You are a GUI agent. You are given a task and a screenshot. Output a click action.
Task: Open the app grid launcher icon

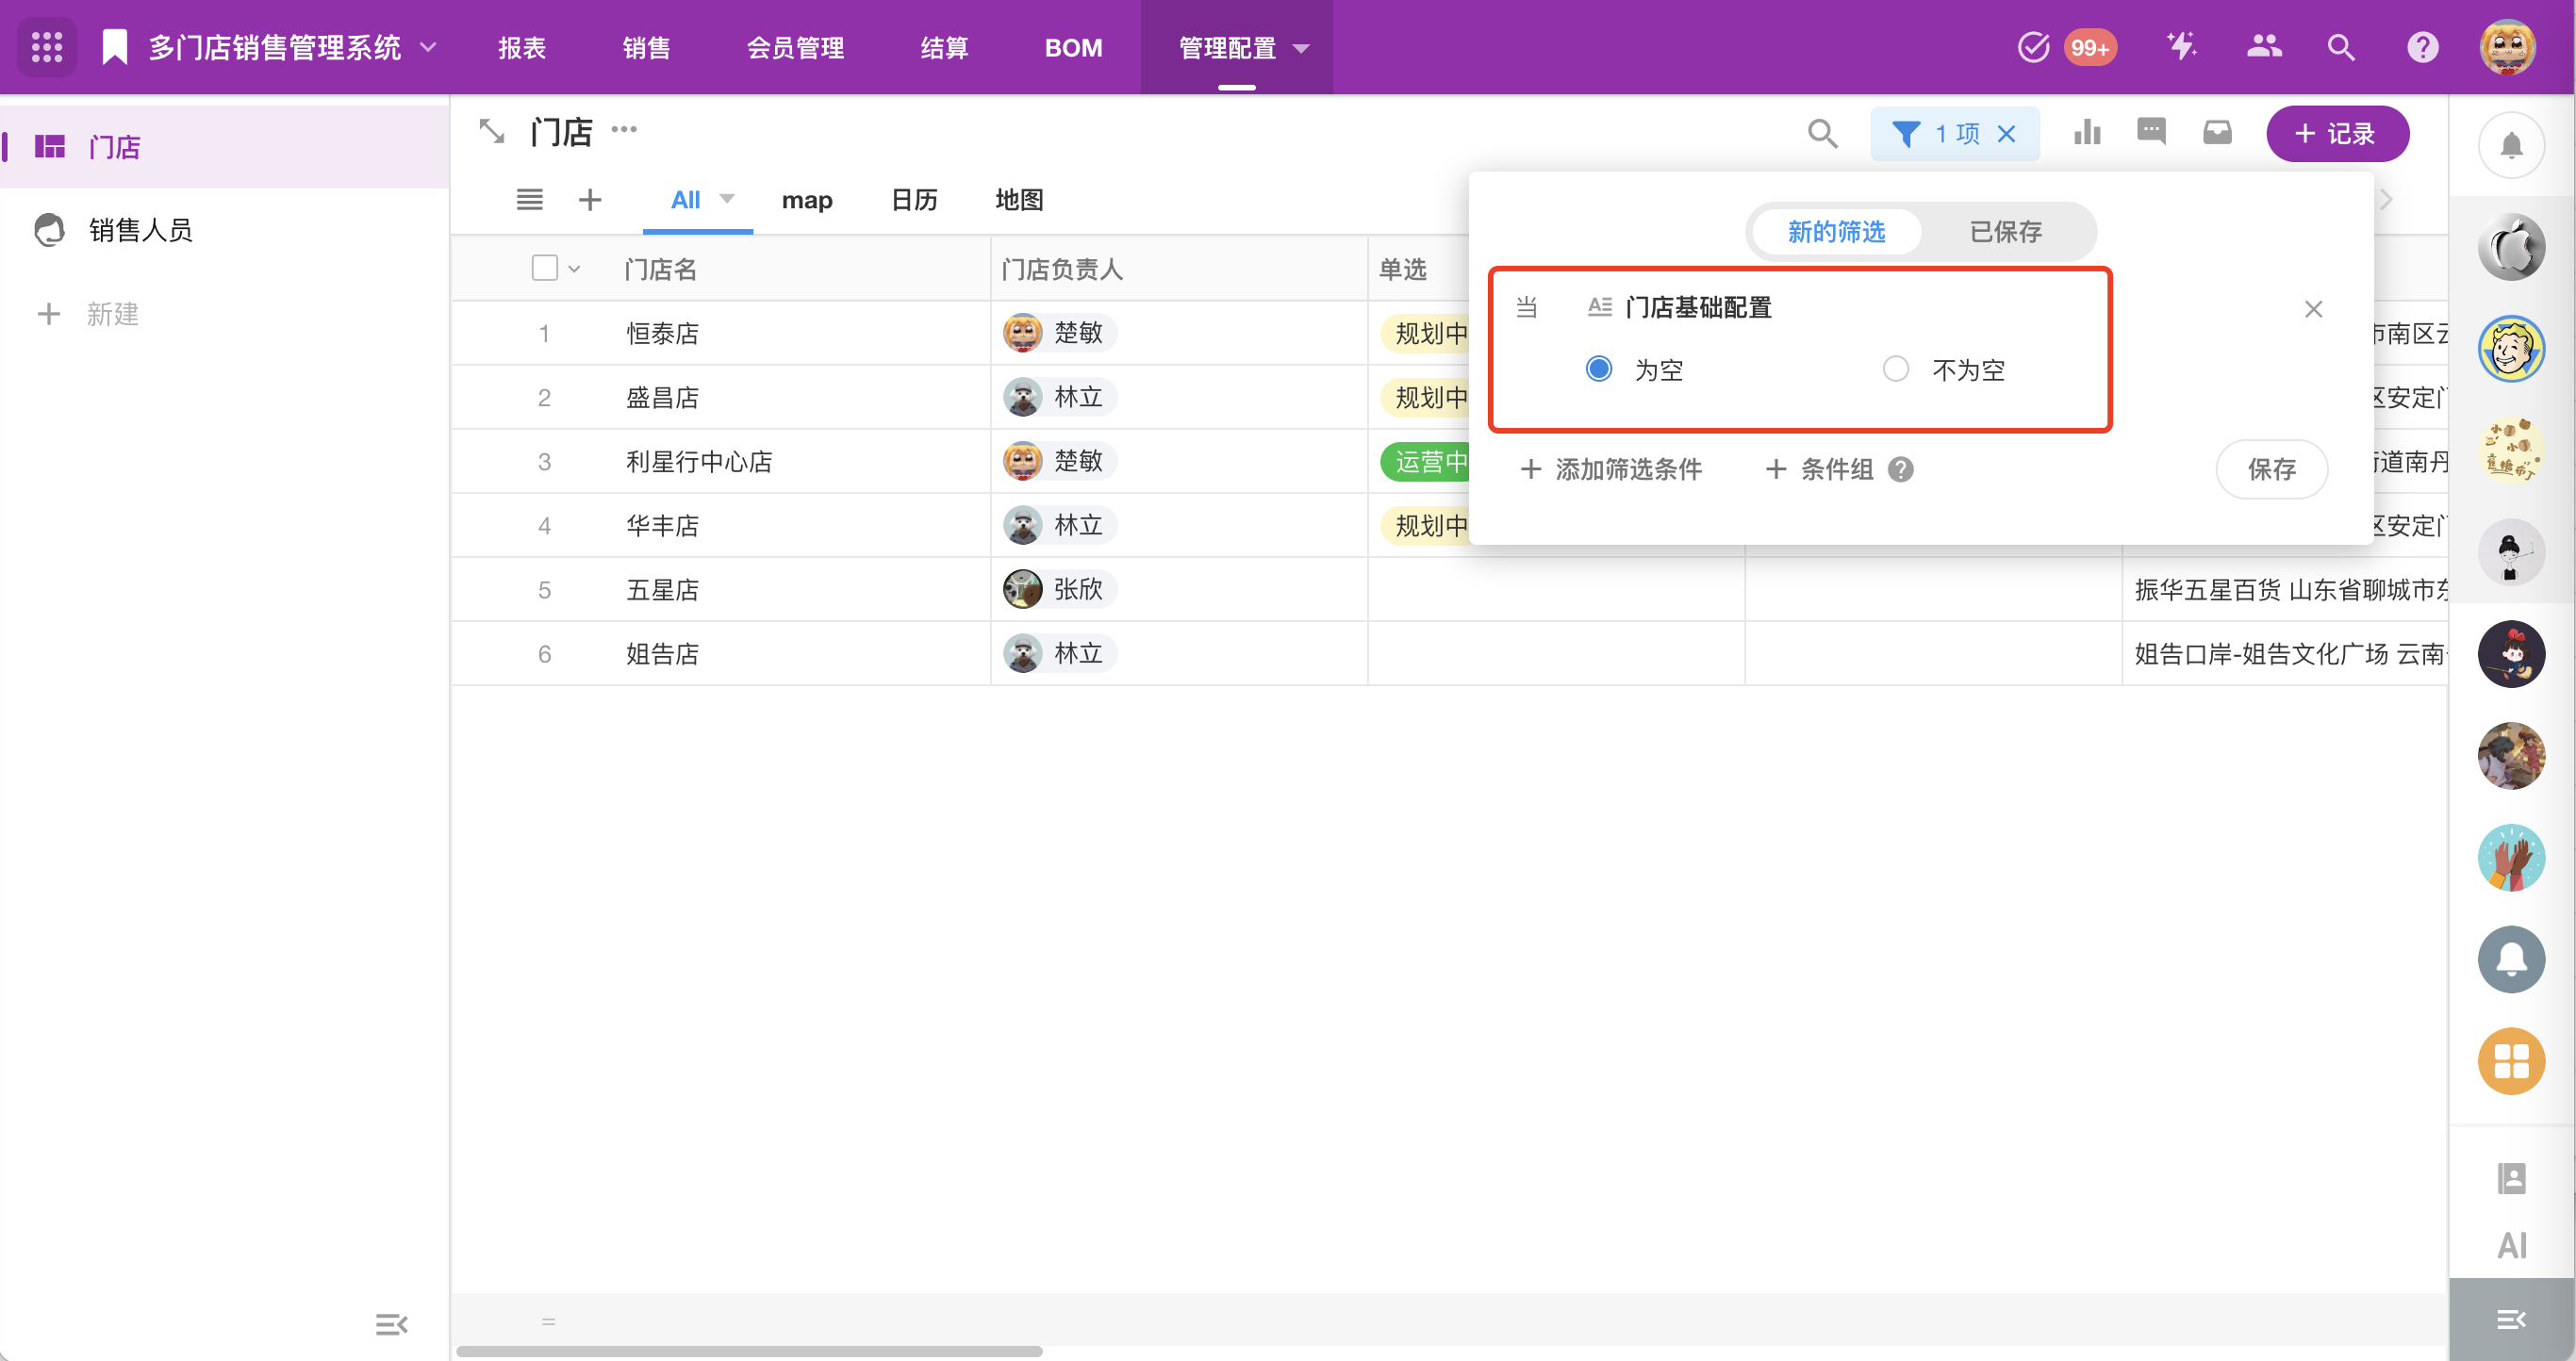(47, 47)
